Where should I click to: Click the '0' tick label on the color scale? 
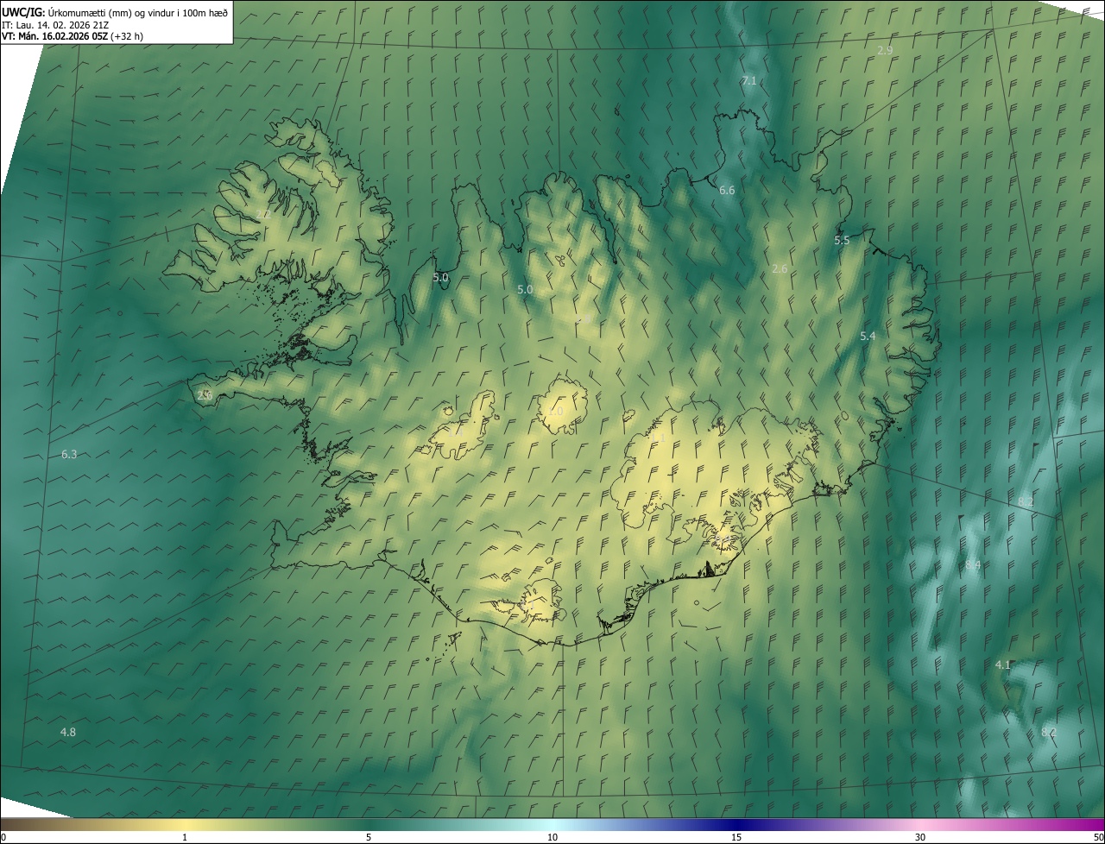(x=3, y=837)
